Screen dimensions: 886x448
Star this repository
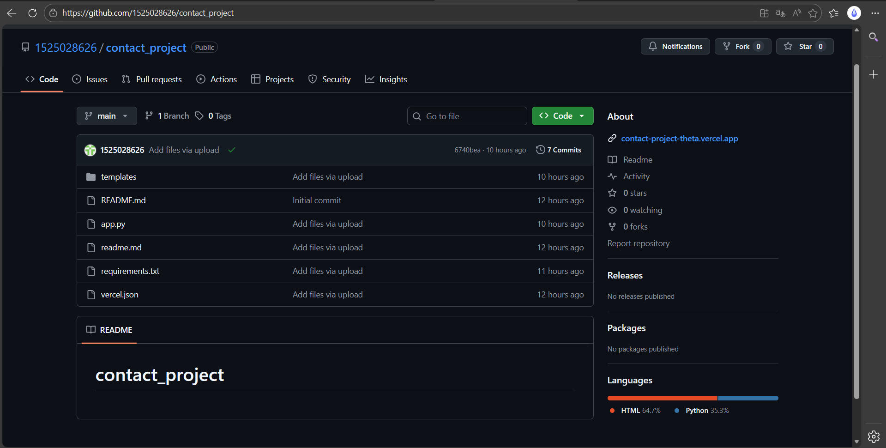tap(805, 47)
